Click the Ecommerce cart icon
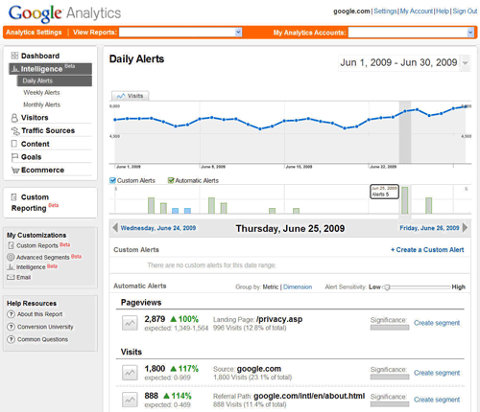 tap(15, 171)
